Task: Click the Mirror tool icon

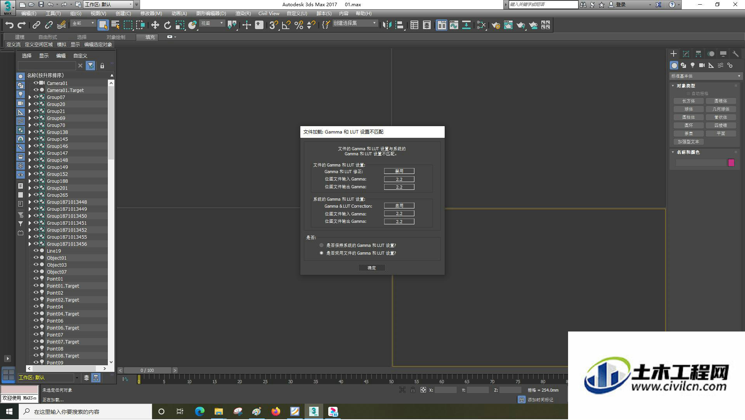Action: click(386, 25)
